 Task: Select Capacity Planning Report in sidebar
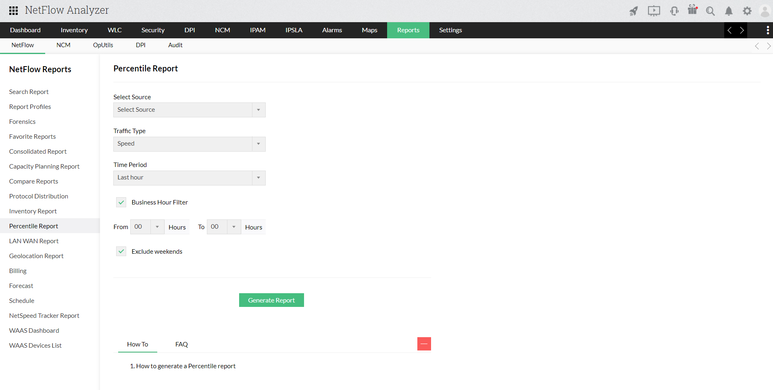click(44, 167)
